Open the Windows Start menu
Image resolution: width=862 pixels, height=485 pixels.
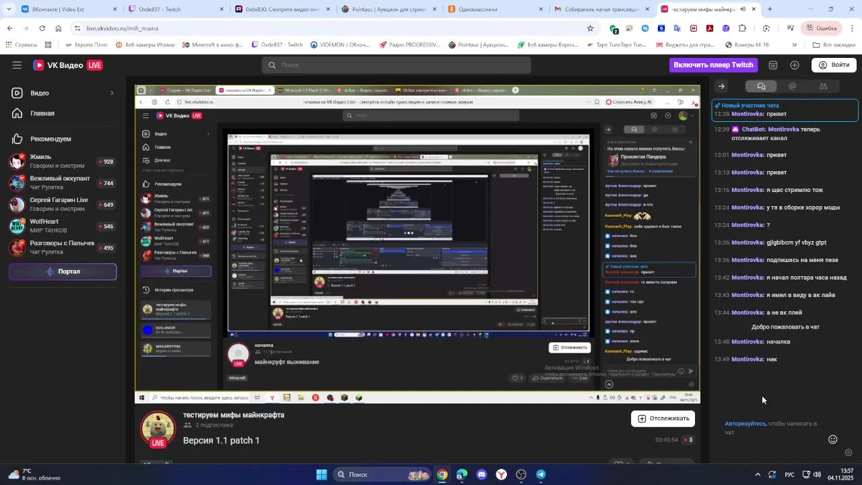pos(321,474)
